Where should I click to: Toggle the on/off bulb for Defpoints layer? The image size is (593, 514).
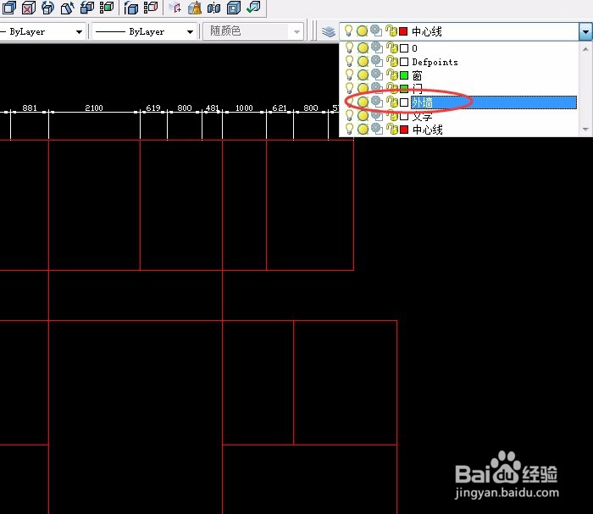pyautogui.click(x=349, y=61)
